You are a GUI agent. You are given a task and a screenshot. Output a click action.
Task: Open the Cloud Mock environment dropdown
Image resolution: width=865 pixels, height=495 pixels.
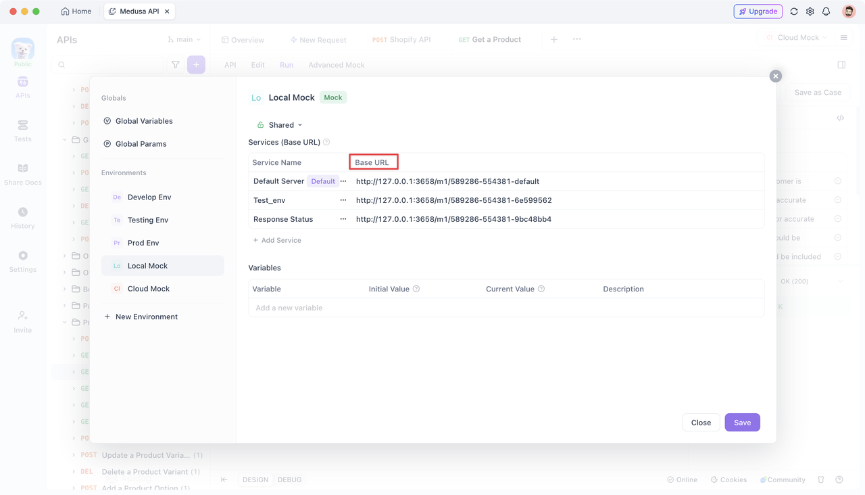tap(796, 38)
